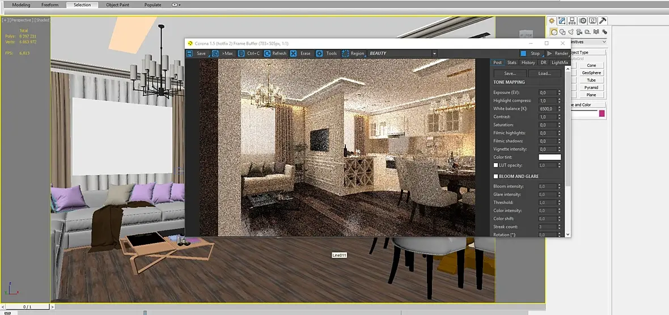Screen dimensions: 669x315
Task: Select the Shapes category icon
Action: pyautogui.click(x=562, y=32)
